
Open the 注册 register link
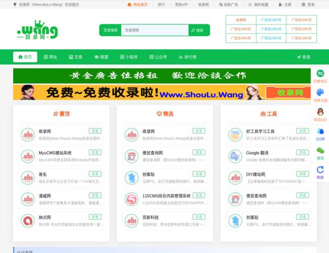click(x=284, y=5)
